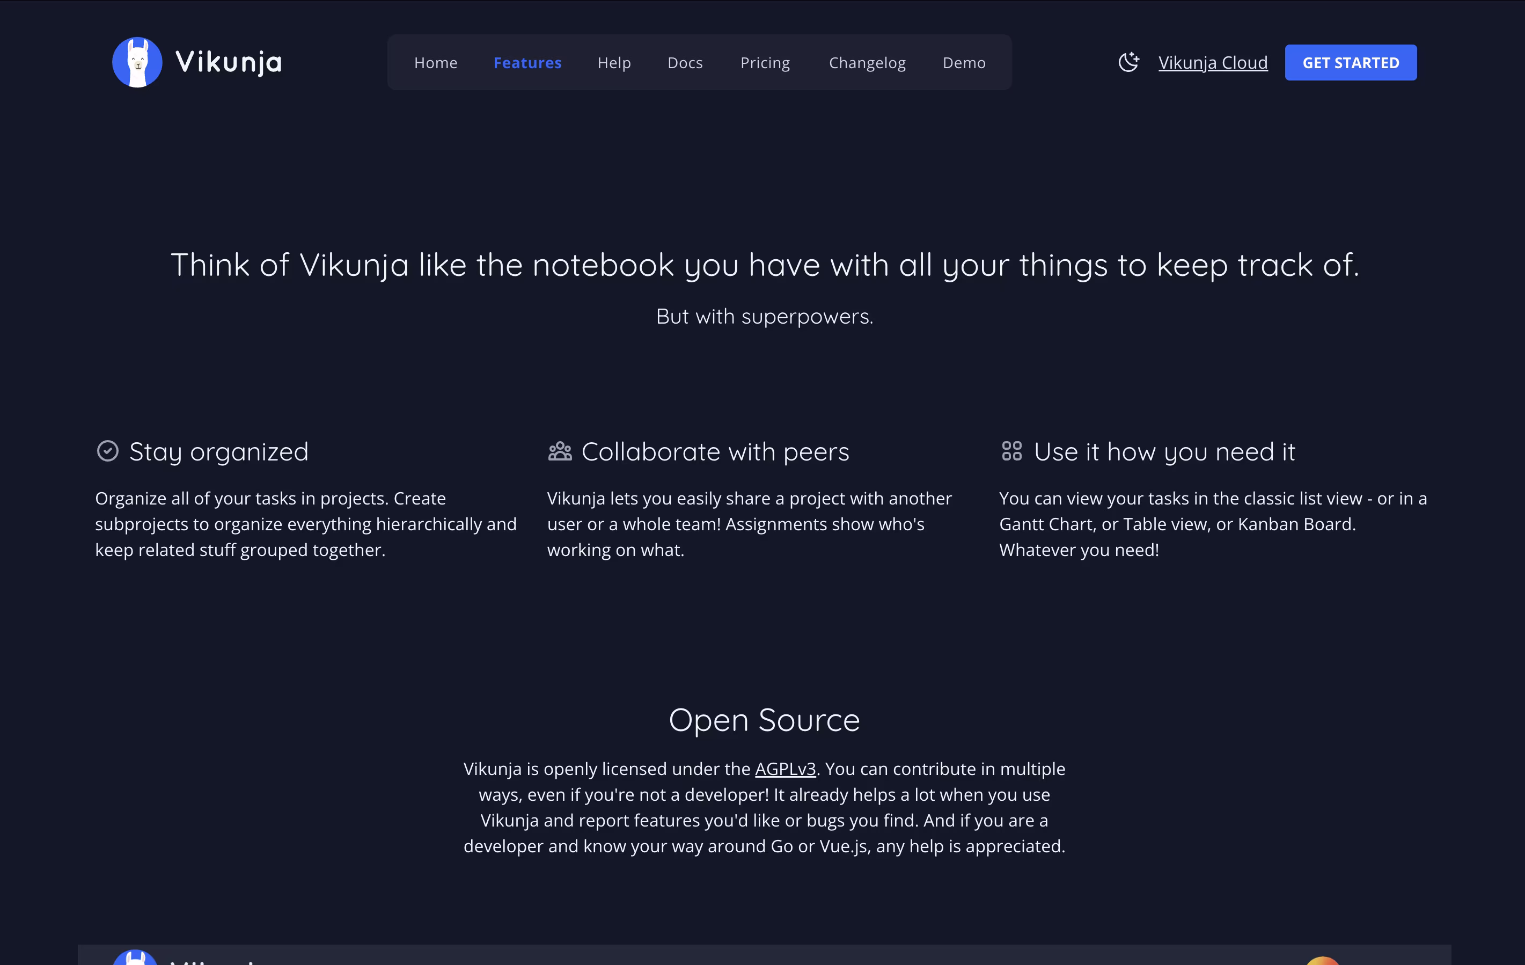1525x965 pixels.
Task: Click the Vikunja wordmark in the header
Action: click(229, 62)
